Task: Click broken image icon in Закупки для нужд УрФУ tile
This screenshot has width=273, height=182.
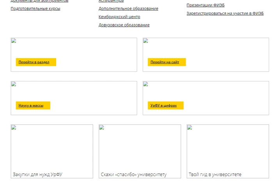Action: pyautogui.click(x=14, y=127)
